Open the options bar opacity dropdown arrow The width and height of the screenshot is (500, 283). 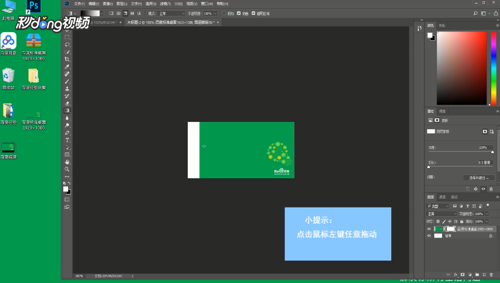click(x=216, y=14)
